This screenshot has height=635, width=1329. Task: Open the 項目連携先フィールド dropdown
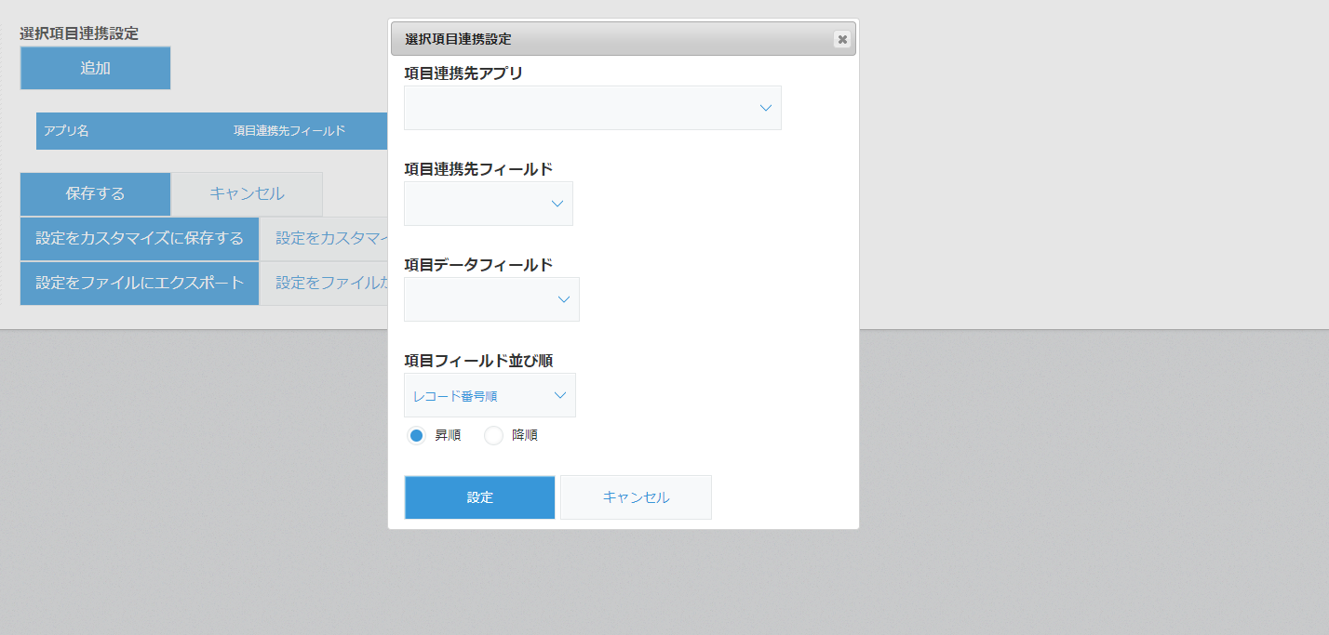[x=488, y=203]
